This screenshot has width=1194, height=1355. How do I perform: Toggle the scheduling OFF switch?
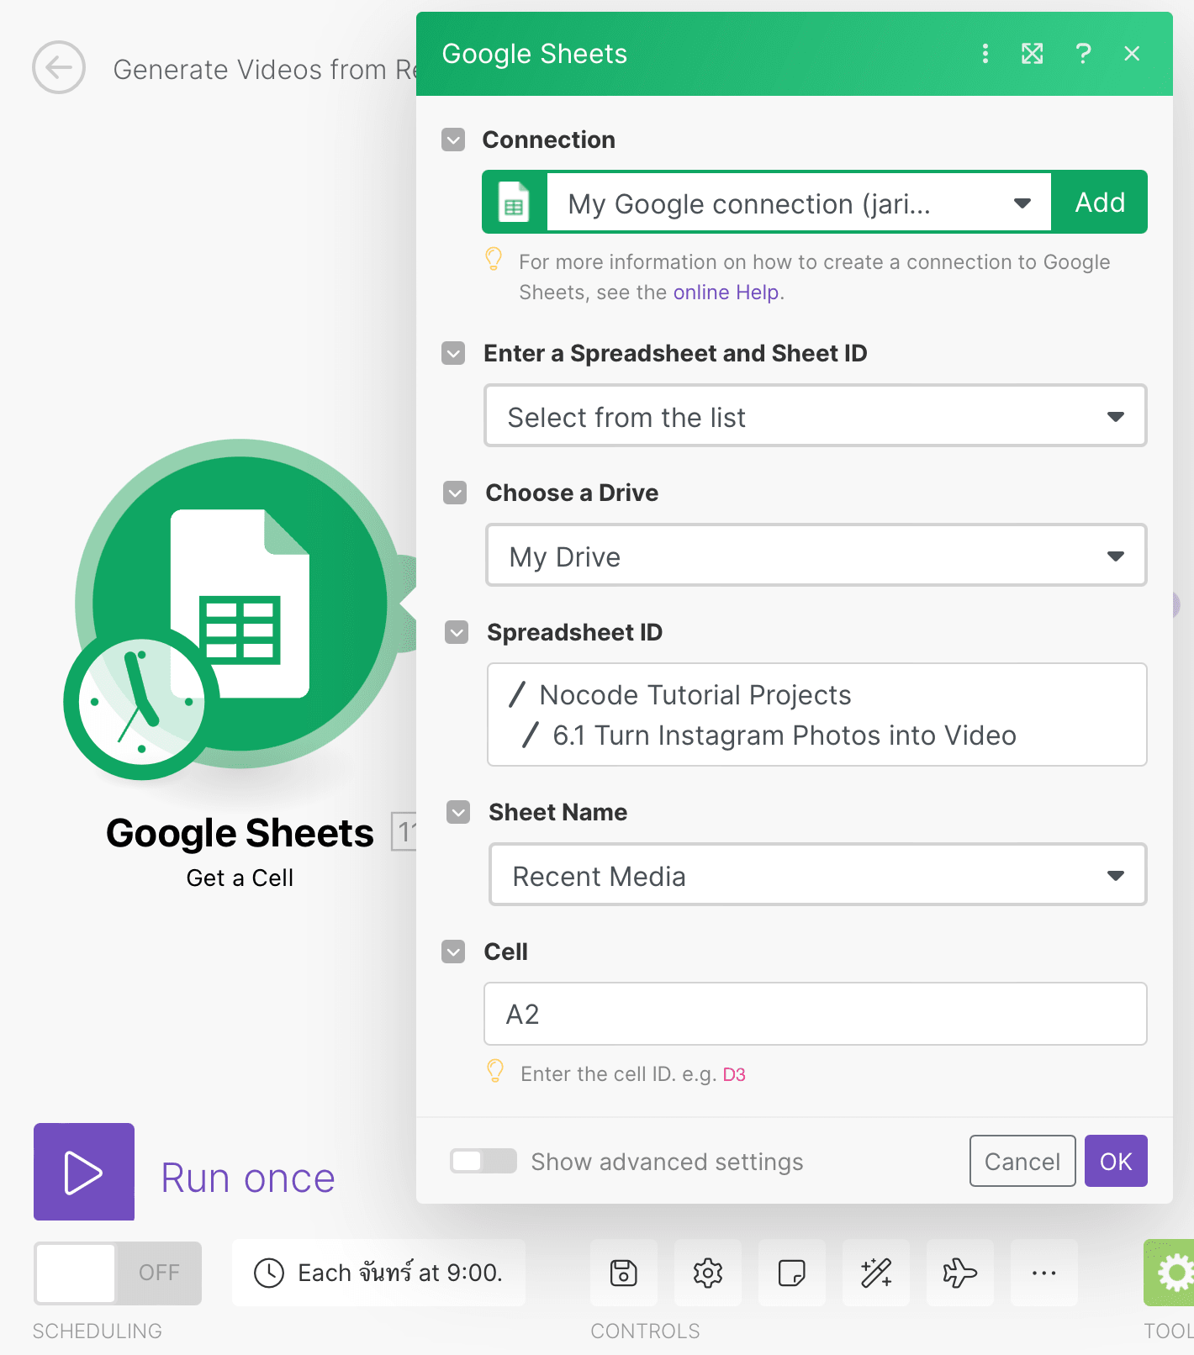118,1273
